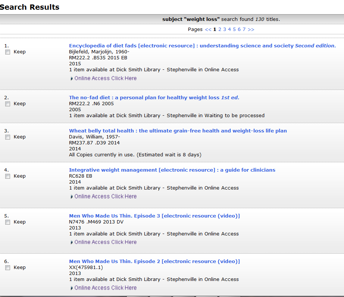Viewport: 344px width, 297px height.
Task: Click call number RM237.87 .D39 2014
Action: 94,143
